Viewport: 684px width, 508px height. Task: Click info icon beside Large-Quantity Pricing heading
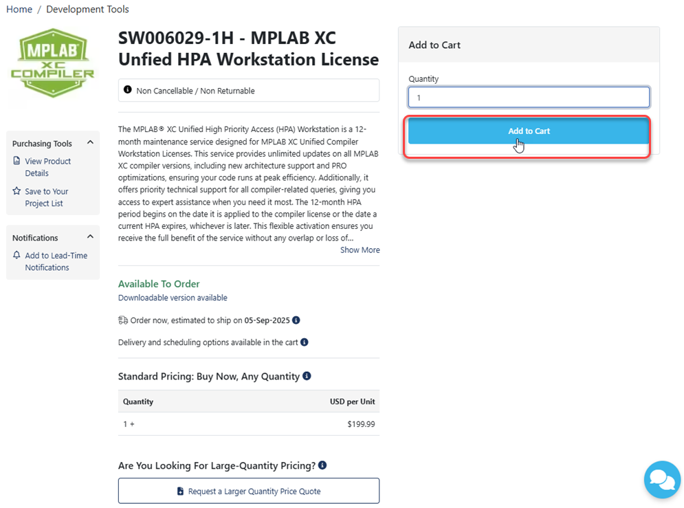[x=322, y=465]
